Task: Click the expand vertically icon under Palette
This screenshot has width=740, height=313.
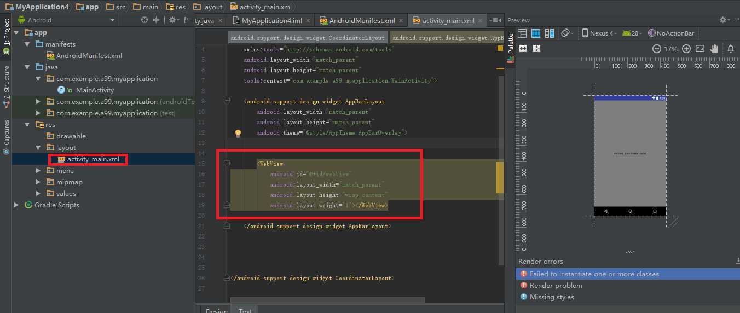Action: [536, 48]
